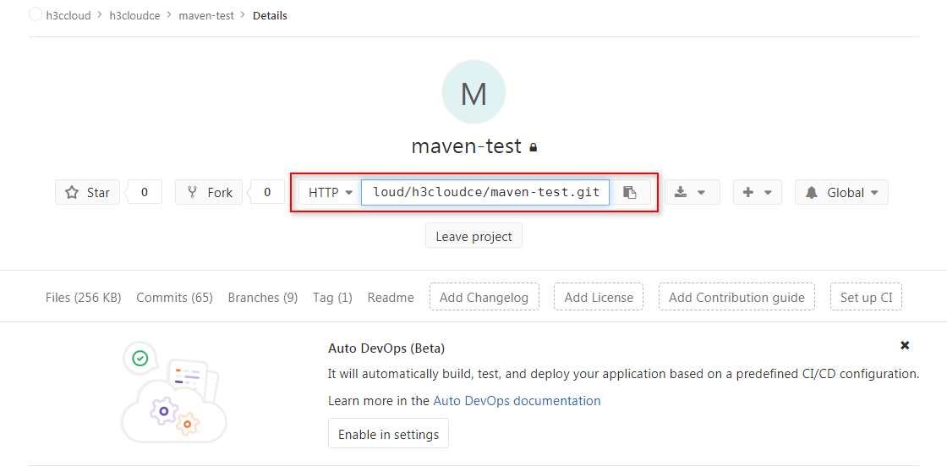The image size is (947, 472).
Task: Expand the plus create-new dropdown
Action: [757, 192]
